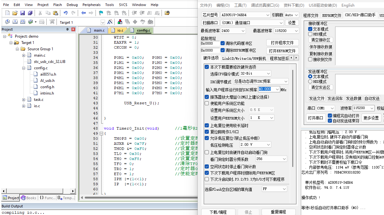Toggle 允许低压复位 checkbox
The height and width of the screenshot is (215, 384).
[x=207, y=138]
